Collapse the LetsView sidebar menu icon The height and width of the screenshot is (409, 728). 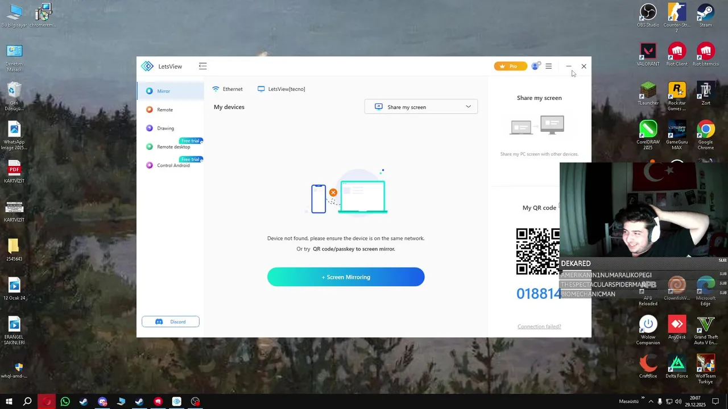[202, 66]
